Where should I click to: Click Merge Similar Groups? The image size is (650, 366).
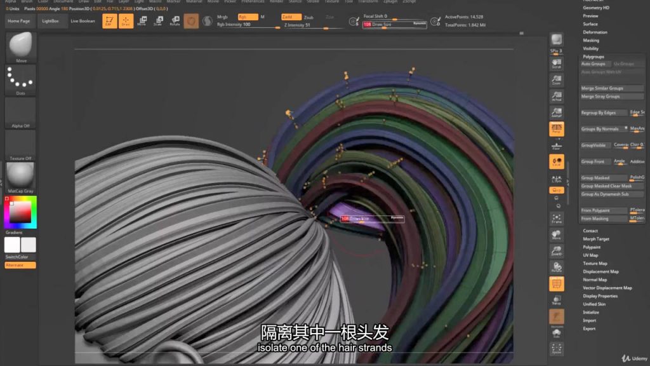(612, 88)
